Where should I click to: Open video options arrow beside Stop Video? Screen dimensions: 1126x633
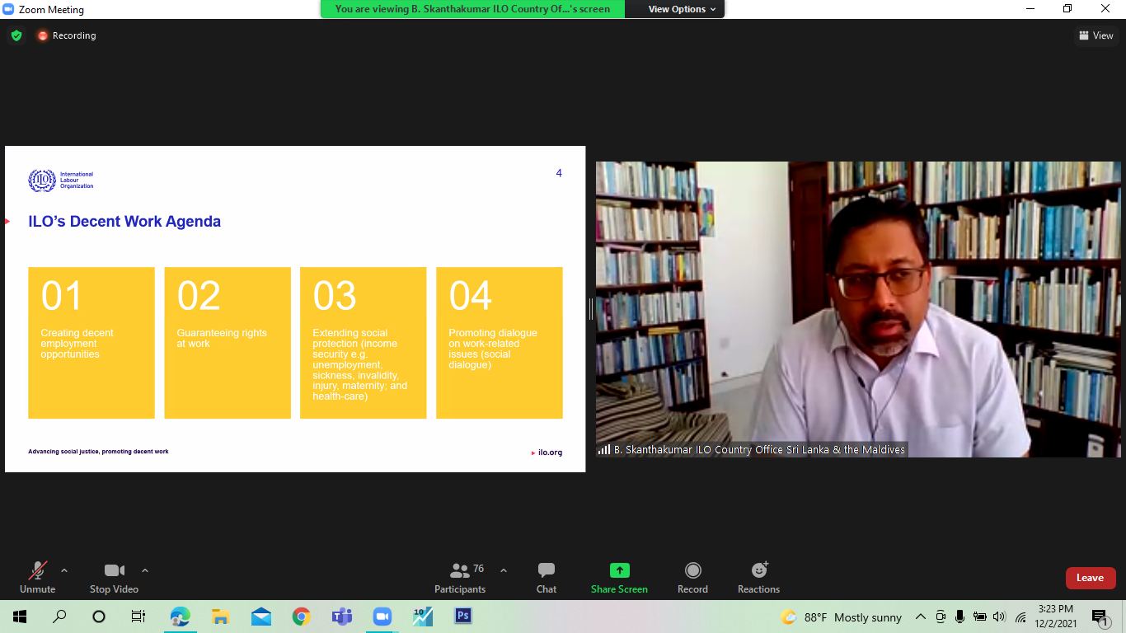click(x=145, y=570)
